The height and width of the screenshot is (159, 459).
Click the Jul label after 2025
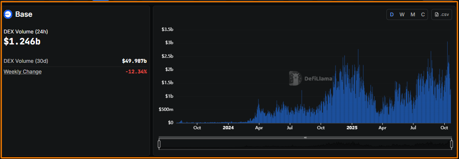point(413,128)
